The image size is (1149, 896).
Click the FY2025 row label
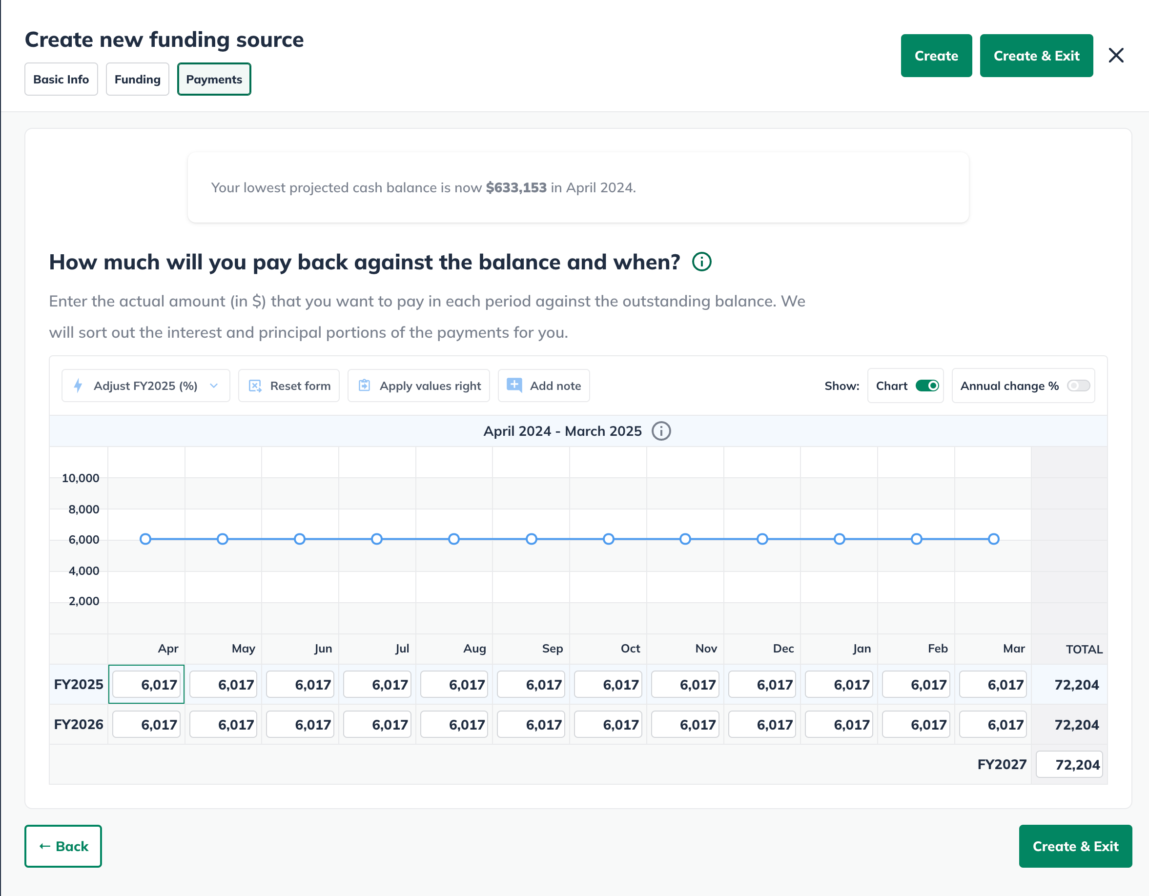pos(79,684)
